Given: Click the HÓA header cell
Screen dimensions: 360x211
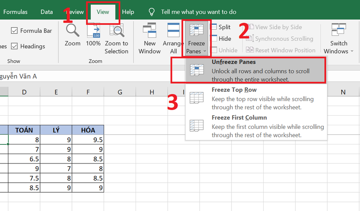Looking at the screenshot, I should (88, 130).
